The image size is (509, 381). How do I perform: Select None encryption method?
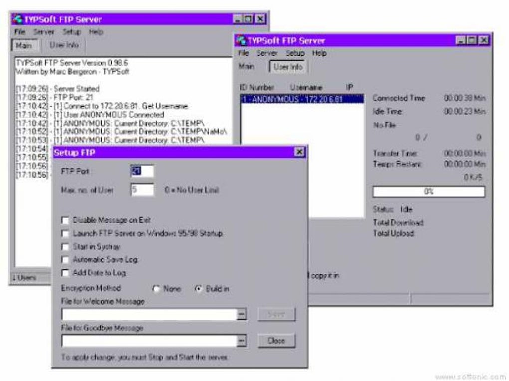click(x=156, y=289)
